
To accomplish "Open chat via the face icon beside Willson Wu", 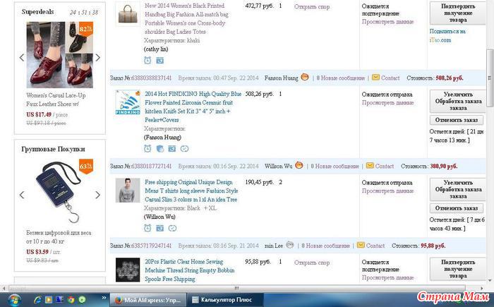I will [299, 165].
